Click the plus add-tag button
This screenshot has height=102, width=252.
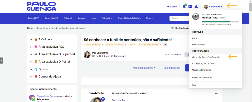165,45
